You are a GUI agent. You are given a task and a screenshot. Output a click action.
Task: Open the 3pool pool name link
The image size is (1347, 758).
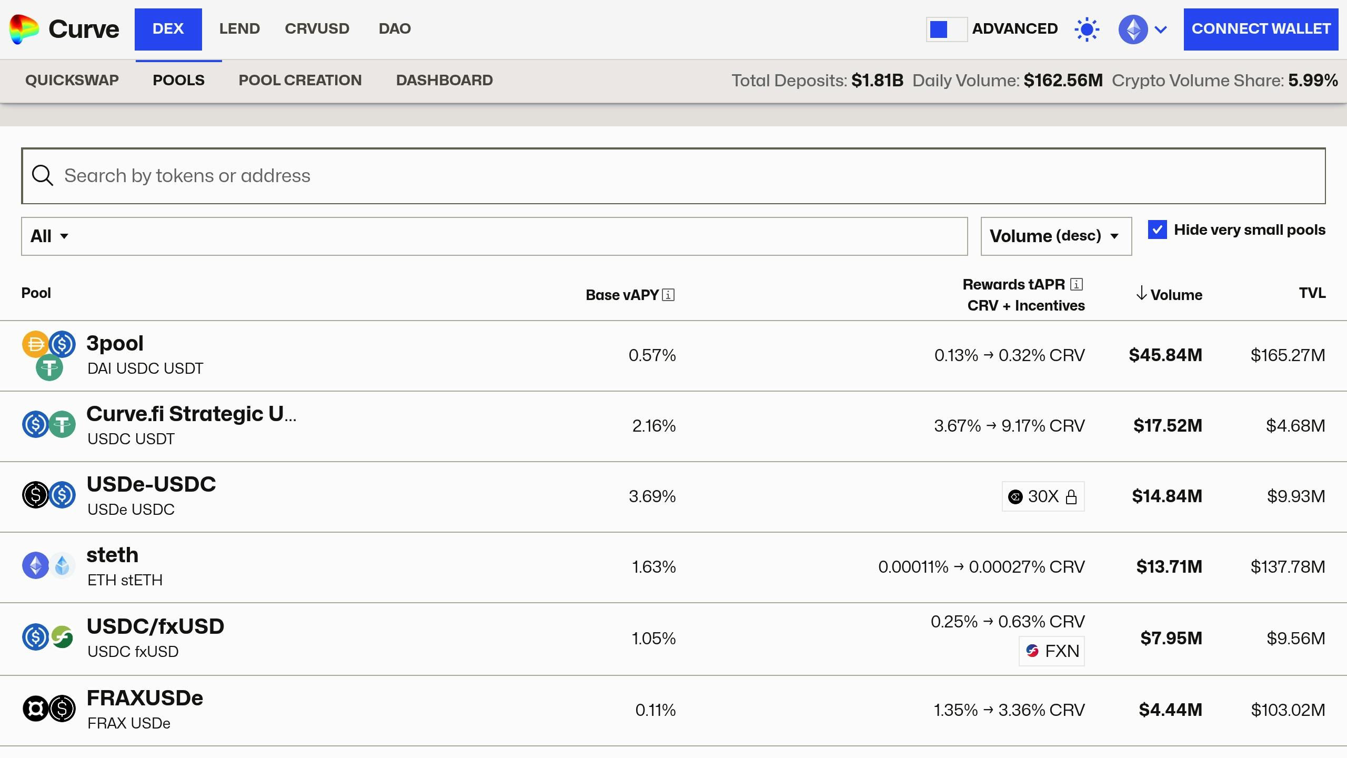click(x=115, y=343)
